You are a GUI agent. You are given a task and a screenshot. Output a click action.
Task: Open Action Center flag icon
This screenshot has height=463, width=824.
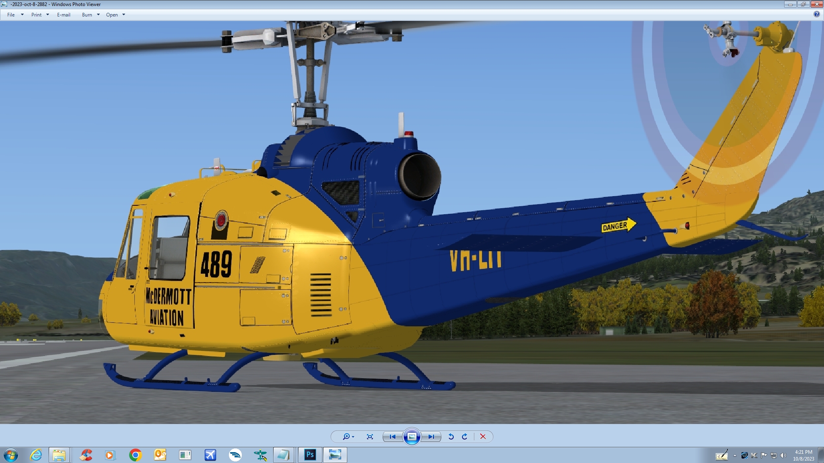pos(764,455)
